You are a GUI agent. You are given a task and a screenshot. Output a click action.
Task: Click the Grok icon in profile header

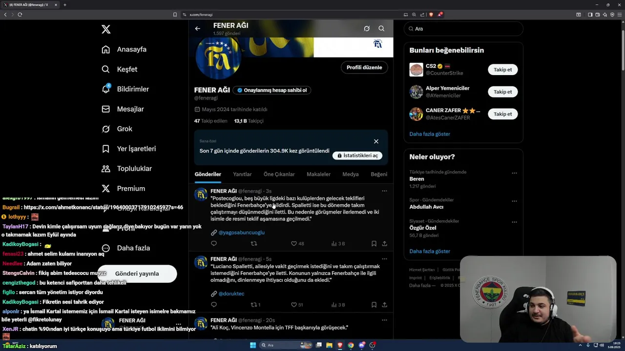(x=367, y=28)
